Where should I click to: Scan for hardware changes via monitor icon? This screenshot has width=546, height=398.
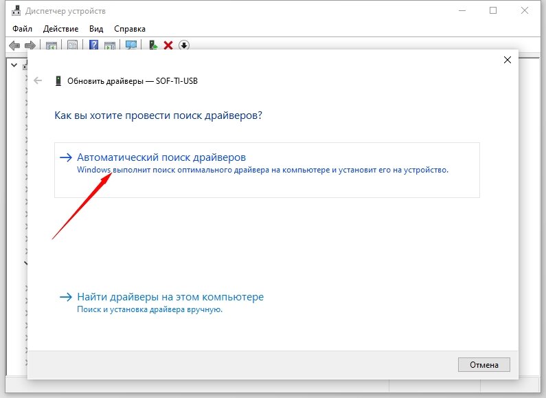point(131,45)
